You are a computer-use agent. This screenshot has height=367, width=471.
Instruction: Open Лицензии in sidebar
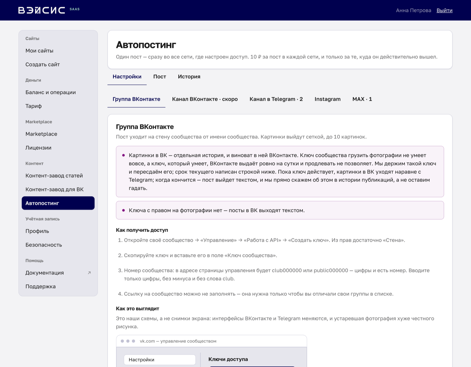point(58,148)
